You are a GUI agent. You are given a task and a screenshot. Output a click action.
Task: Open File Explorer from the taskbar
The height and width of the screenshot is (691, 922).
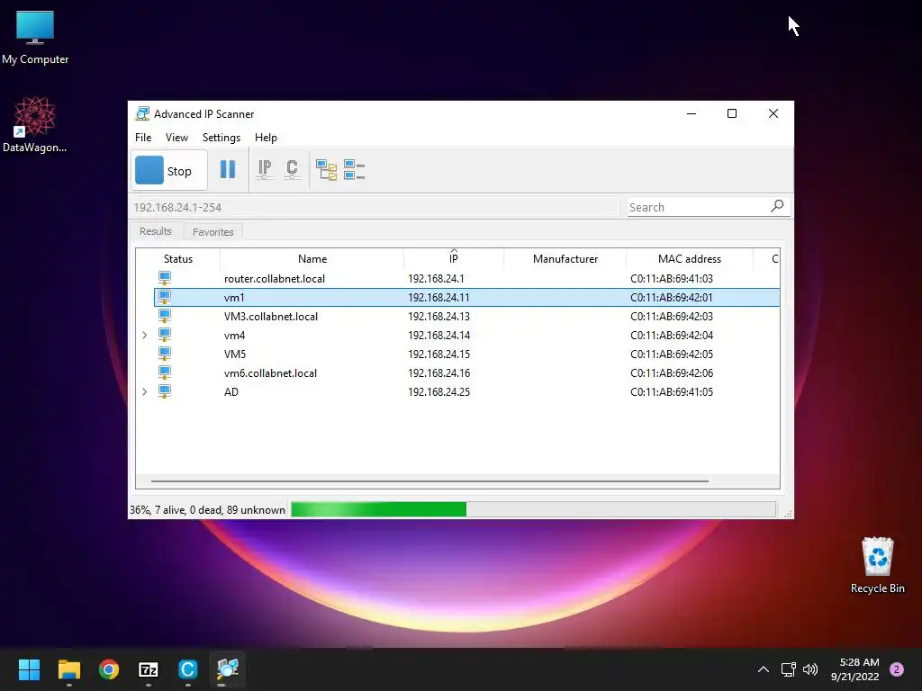point(68,669)
